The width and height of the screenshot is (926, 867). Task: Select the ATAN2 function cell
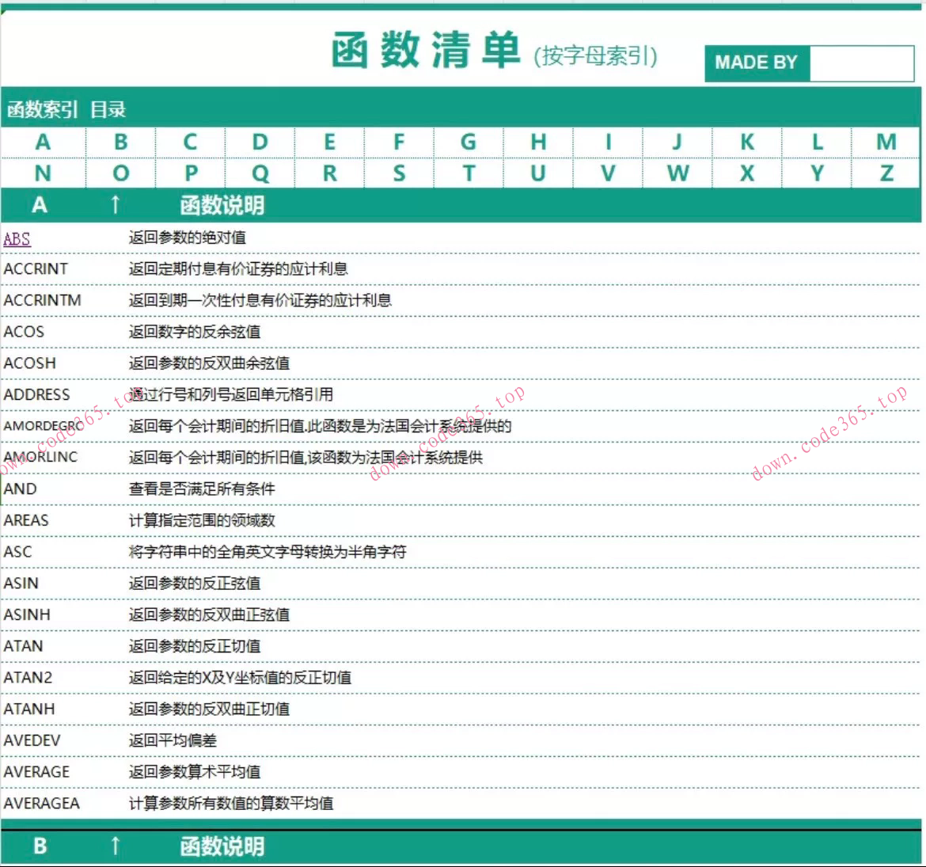tap(28, 678)
